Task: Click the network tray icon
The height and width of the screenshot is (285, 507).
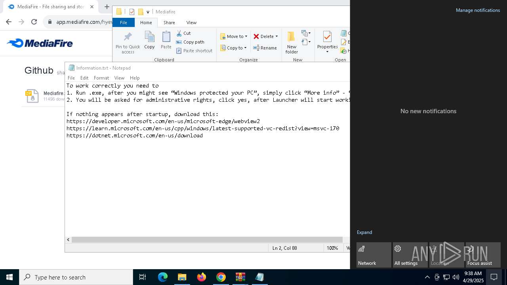Action: point(446,277)
